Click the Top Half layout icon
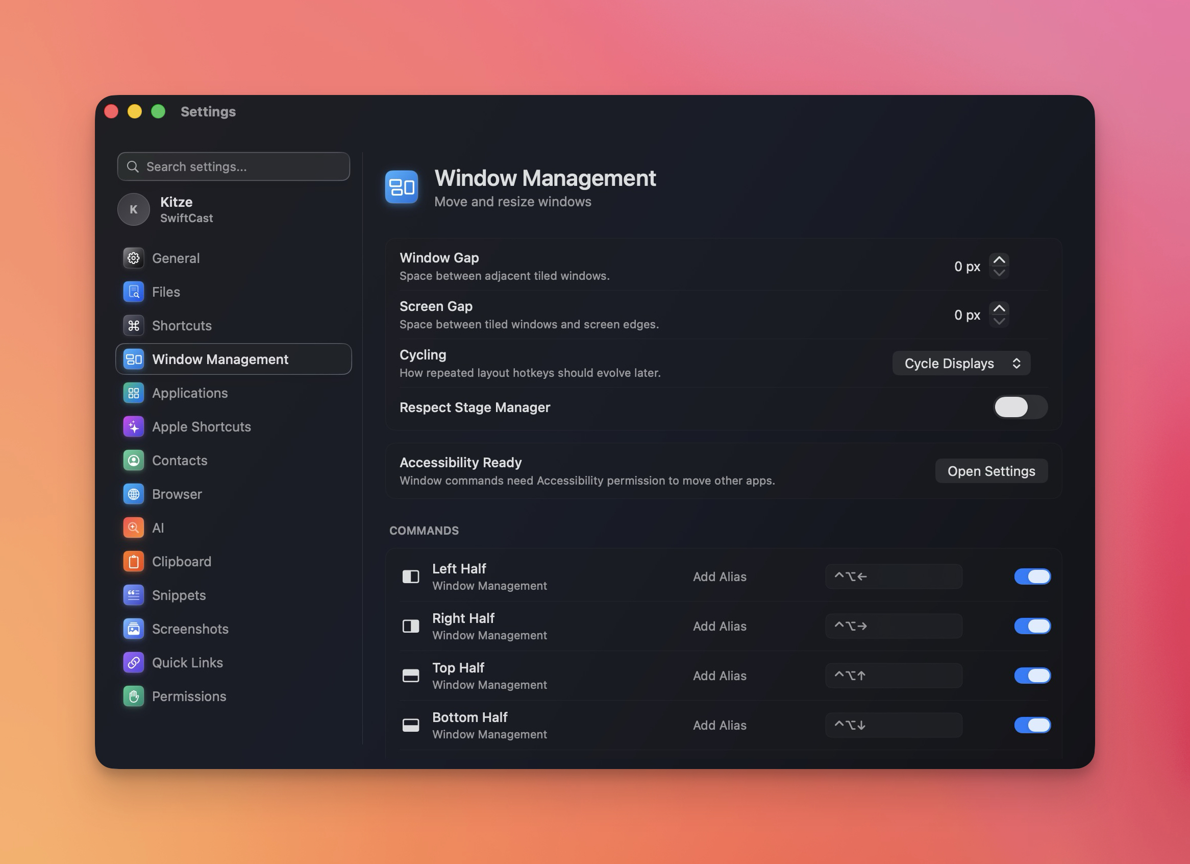This screenshot has width=1190, height=864. click(x=410, y=675)
